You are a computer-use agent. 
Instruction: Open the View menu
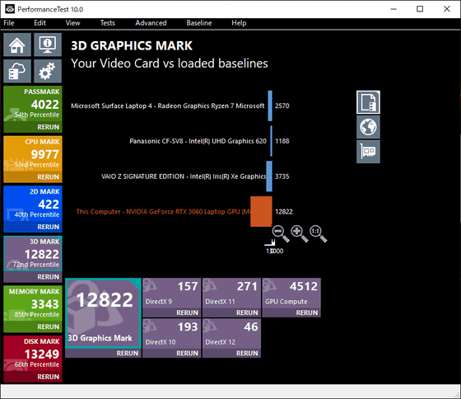click(72, 23)
